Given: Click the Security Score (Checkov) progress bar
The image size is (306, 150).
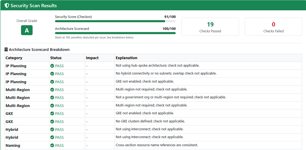Looking at the screenshot, I should coord(115,21).
